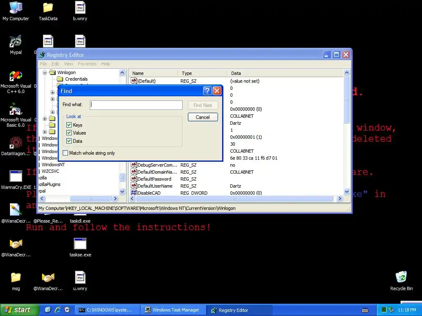Select the taskdl.exe desktop icon
Viewport: 422px width, 316px height.
80,221
